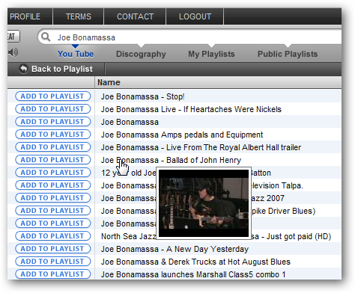Add 'Royal Albert Hall trailer' to playlist
The width and height of the screenshot is (355, 293).
coord(52,147)
